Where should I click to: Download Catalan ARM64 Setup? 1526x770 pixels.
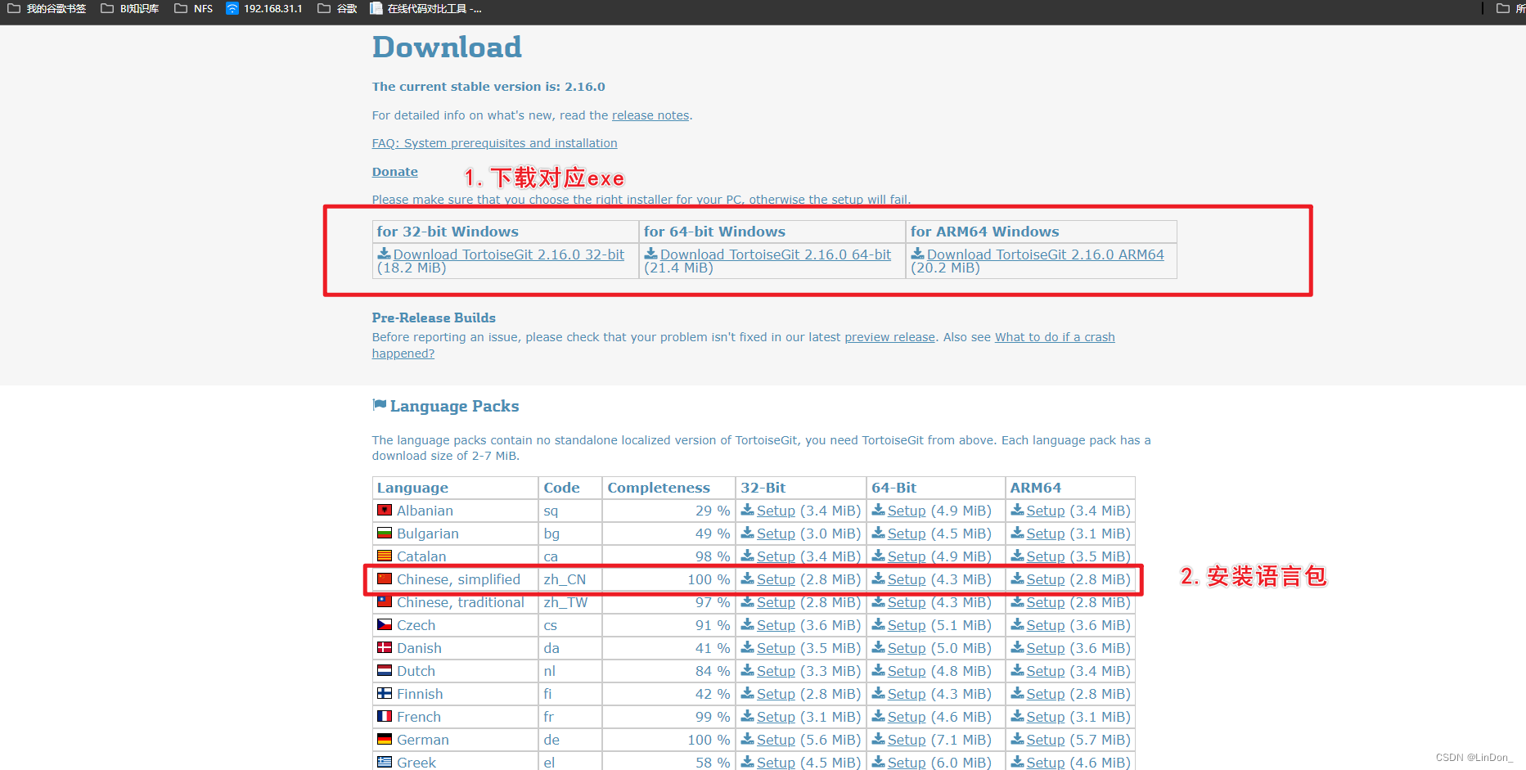pyautogui.click(x=1046, y=556)
